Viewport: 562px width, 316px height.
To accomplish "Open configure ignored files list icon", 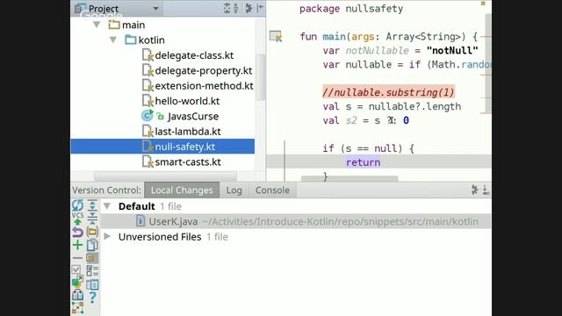I will pos(92,271).
